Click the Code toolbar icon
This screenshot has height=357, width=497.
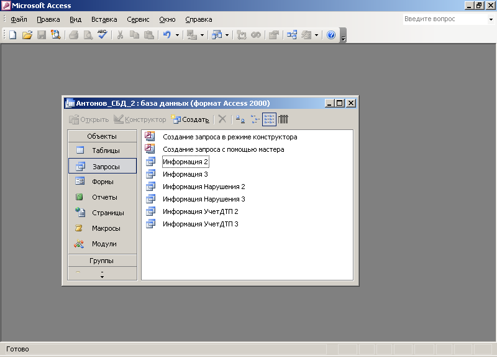[242, 35]
